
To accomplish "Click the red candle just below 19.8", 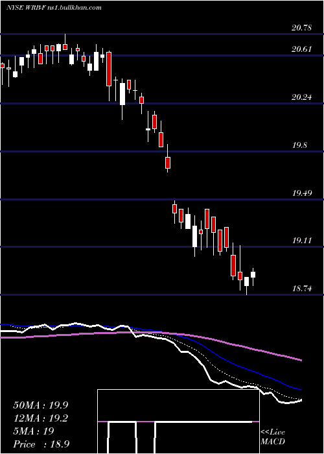I will pyautogui.click(x=168, y=162).
